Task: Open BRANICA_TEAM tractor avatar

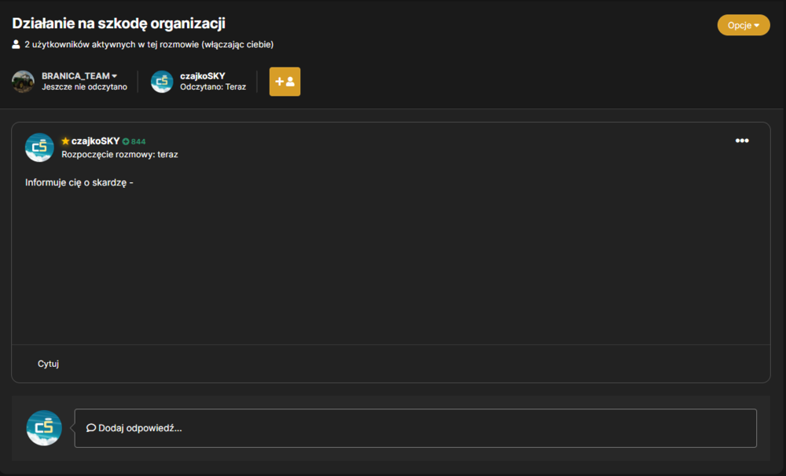Action: click(x=23, y=81)
